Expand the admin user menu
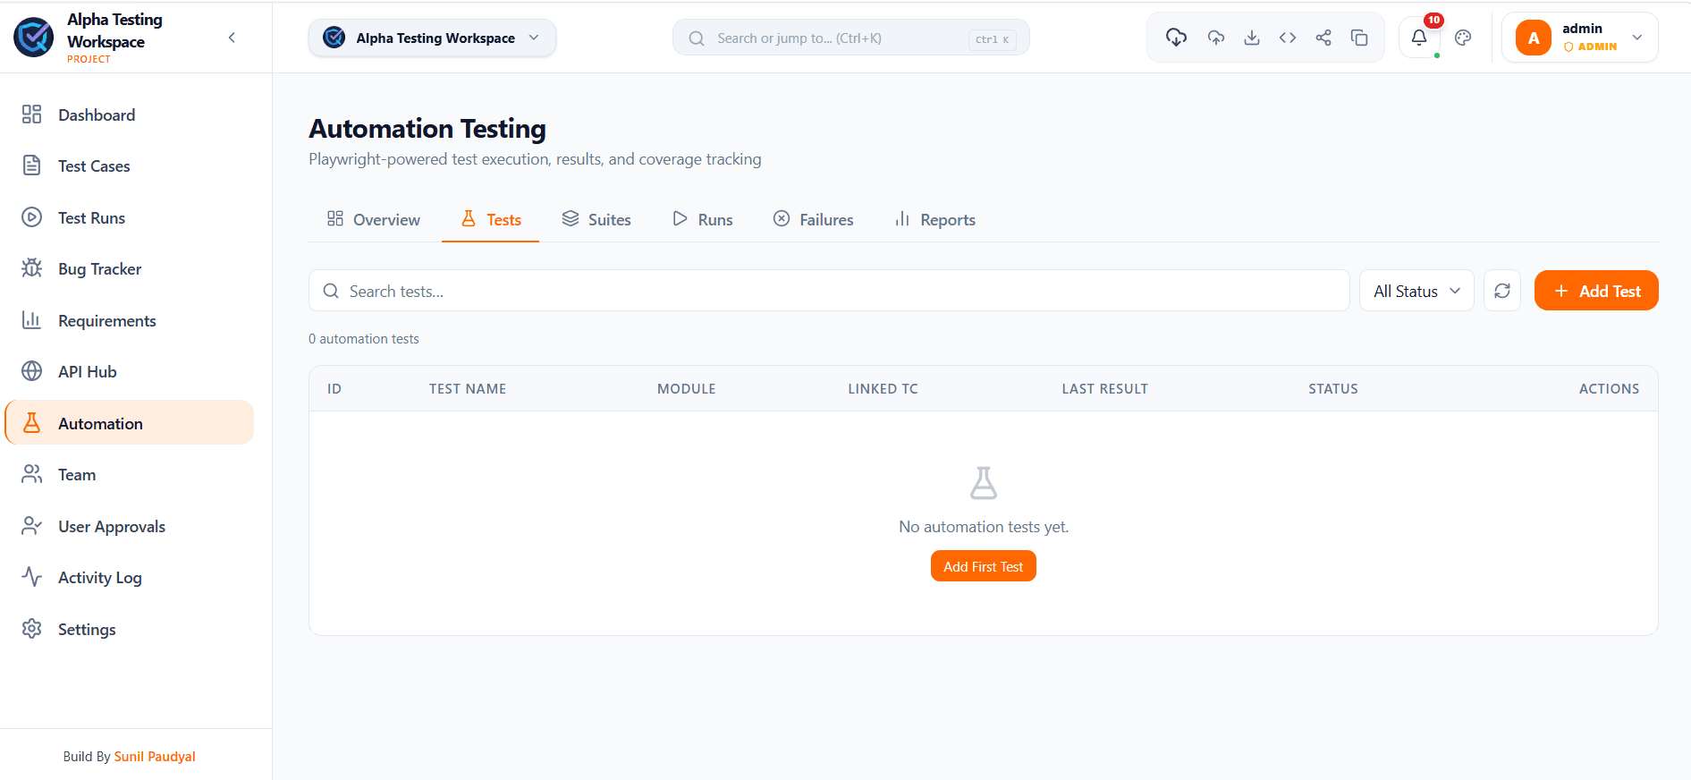 coord(1579,38)
